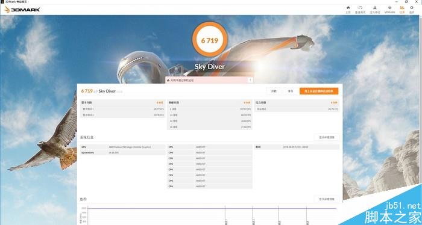The height and width of the screenshot is (225, 422).
Task: Select the physics score header row
Action: pyautogui.click(x=210, y=102)
